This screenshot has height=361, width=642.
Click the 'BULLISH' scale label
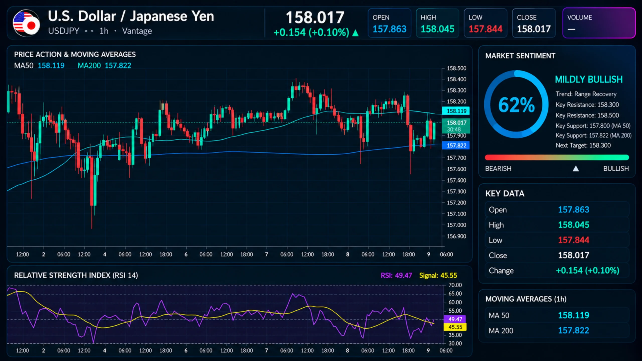coord(616,169)
